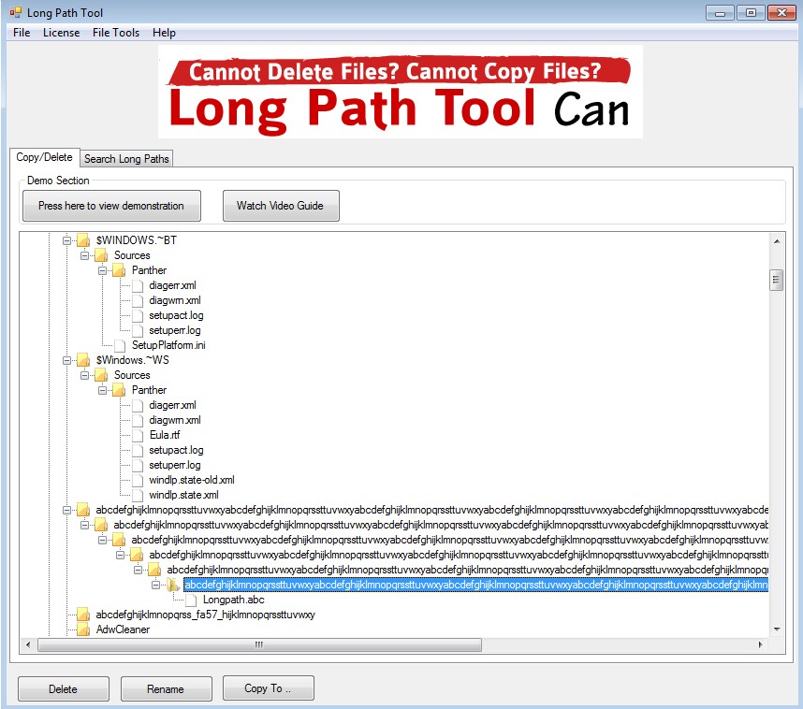803x709 pixels.
Task: Select the SetupPlatform.ini file
Action: [168, 345]
